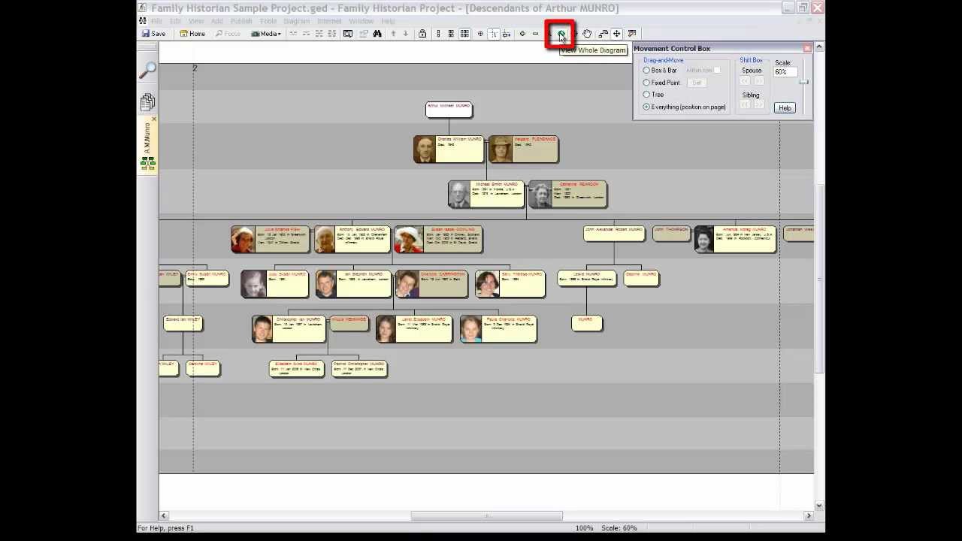The height and width of the screenshot is (541, 962).
Task: Open the Internet menu
Action: pyautogui.click(x=329, y=21)
